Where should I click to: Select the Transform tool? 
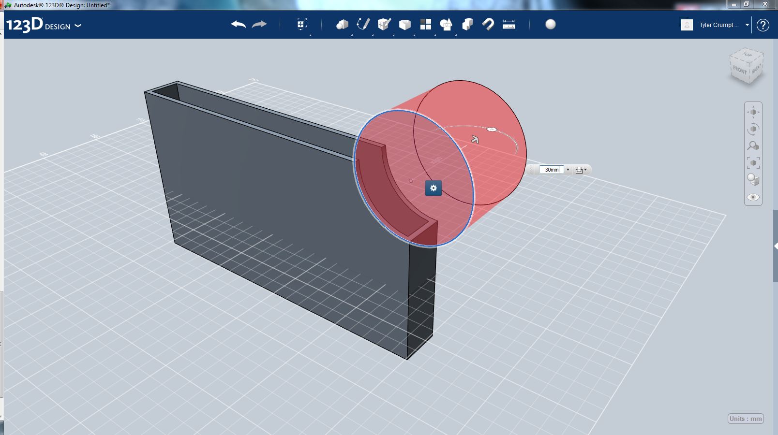click(x=301, y=24)
